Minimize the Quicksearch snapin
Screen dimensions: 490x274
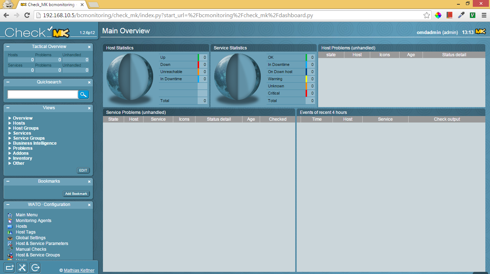coord(8,82)
